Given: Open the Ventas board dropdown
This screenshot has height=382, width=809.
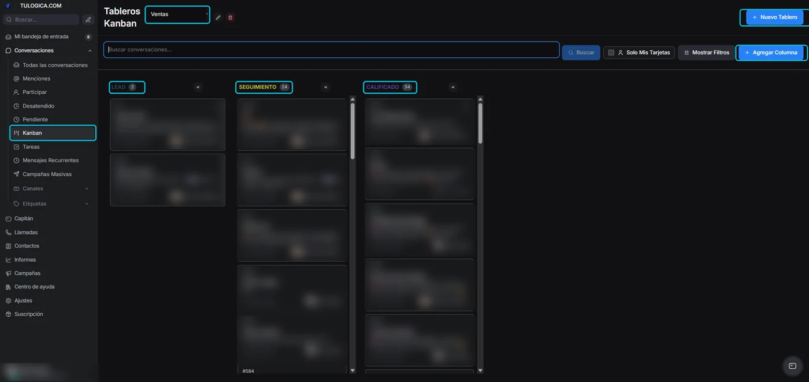Looking at the screenshot, I should [177, 14].
